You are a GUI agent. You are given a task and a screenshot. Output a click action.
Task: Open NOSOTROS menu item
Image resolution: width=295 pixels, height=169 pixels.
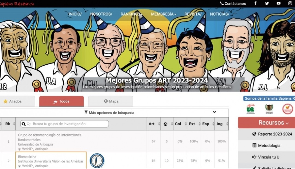coord(101,14)
